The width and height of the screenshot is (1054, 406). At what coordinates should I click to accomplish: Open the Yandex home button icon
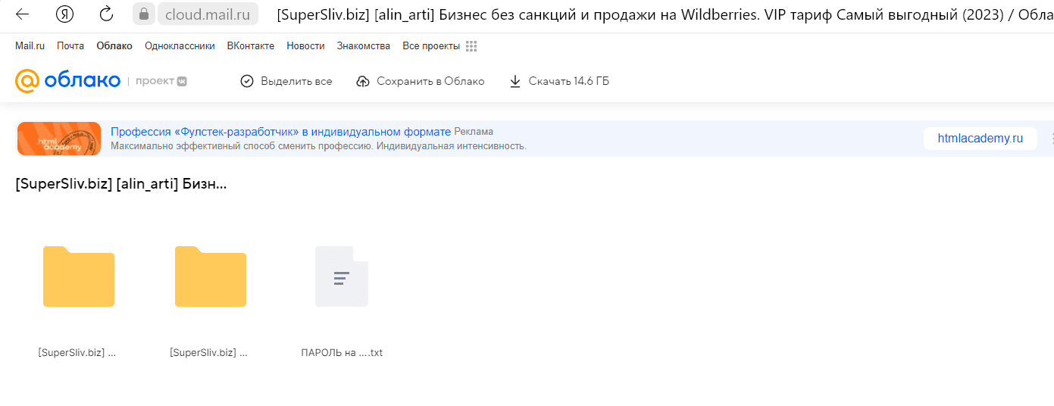(x=66, y=14)
